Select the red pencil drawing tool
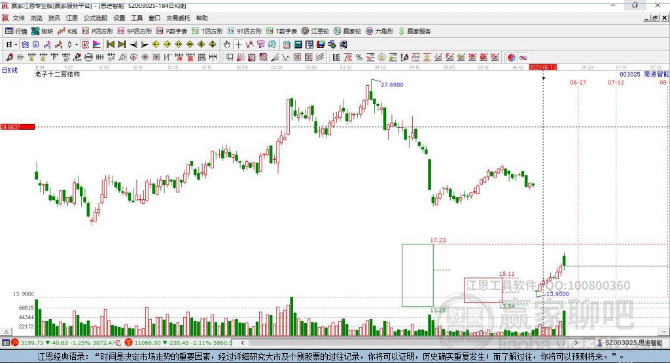Screen dimensions: 670x363 [x=9, y=58]
